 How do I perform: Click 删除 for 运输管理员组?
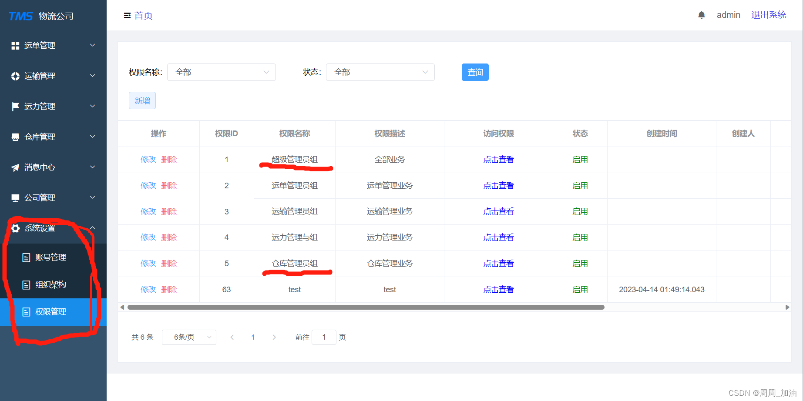click(x=169, y=211)
